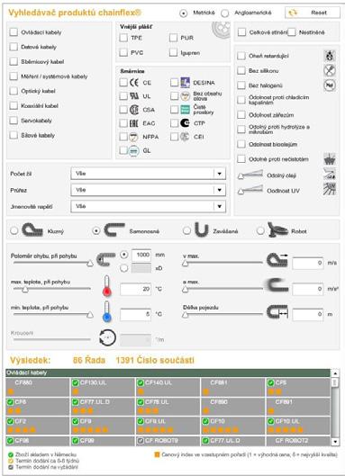Expand the Průřez dropdown
Image resolution: width=345 pixels, height=476 pixels.
[x=149, y=190]
